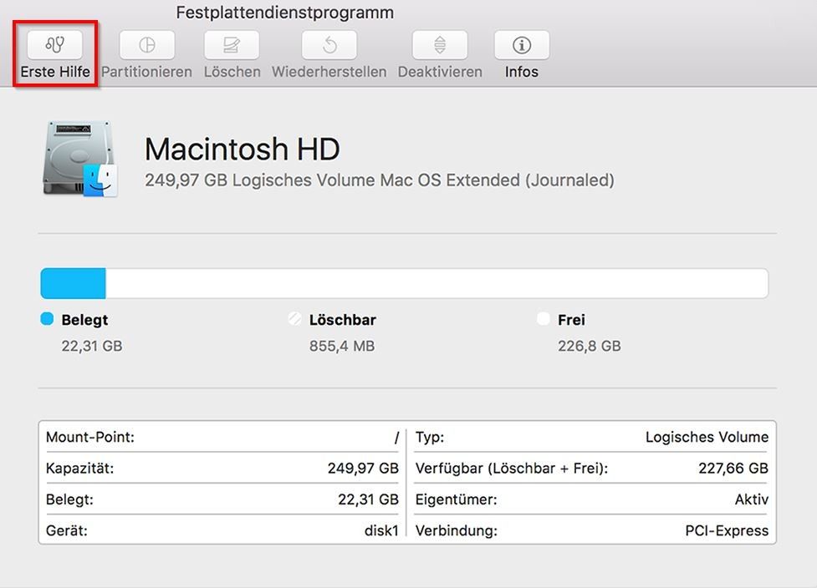Toggle the striped Löschbar legend circle

point(296,319)
